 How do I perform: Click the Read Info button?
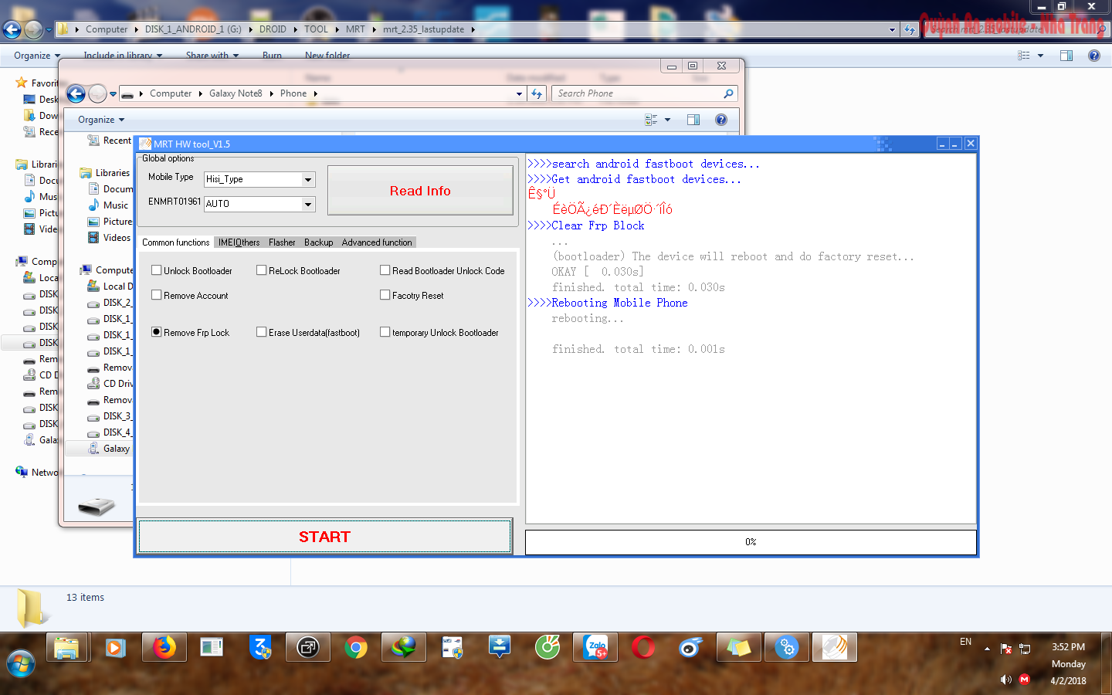coord(420,191)
